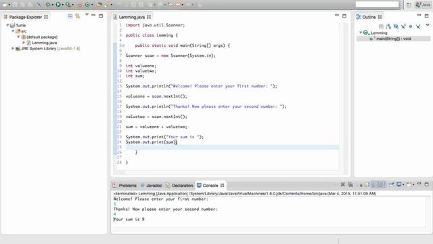Screen dimensions: 433x244
Task: Click the New Java Class green C icon
Action: 87,5
